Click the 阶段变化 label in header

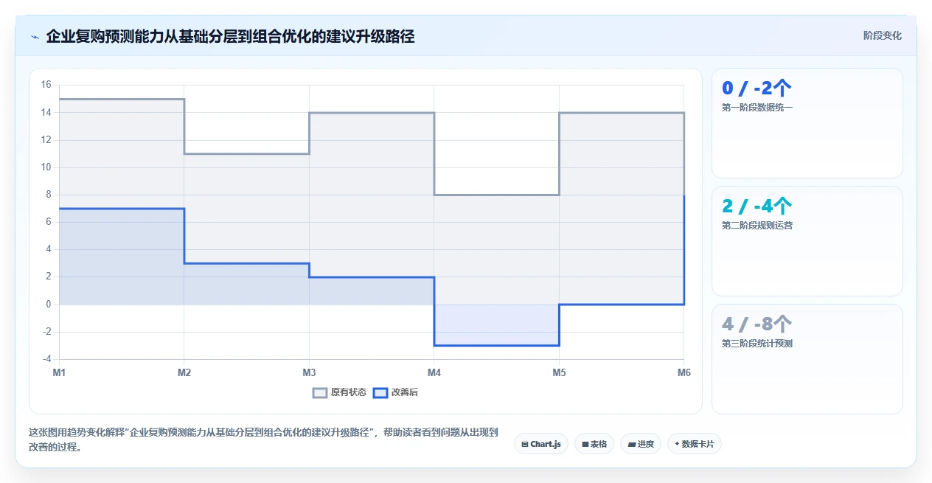(x=882, y=35)
